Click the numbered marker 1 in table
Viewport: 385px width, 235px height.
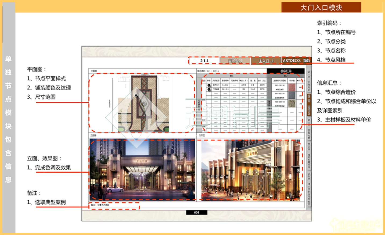tap(209, 85)
